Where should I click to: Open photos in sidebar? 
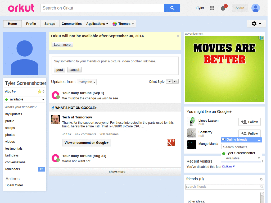10,135
